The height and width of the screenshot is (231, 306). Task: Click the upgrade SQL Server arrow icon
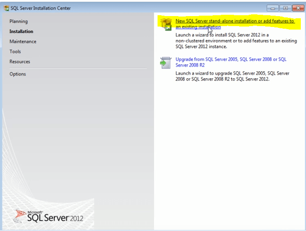[166, 63]
